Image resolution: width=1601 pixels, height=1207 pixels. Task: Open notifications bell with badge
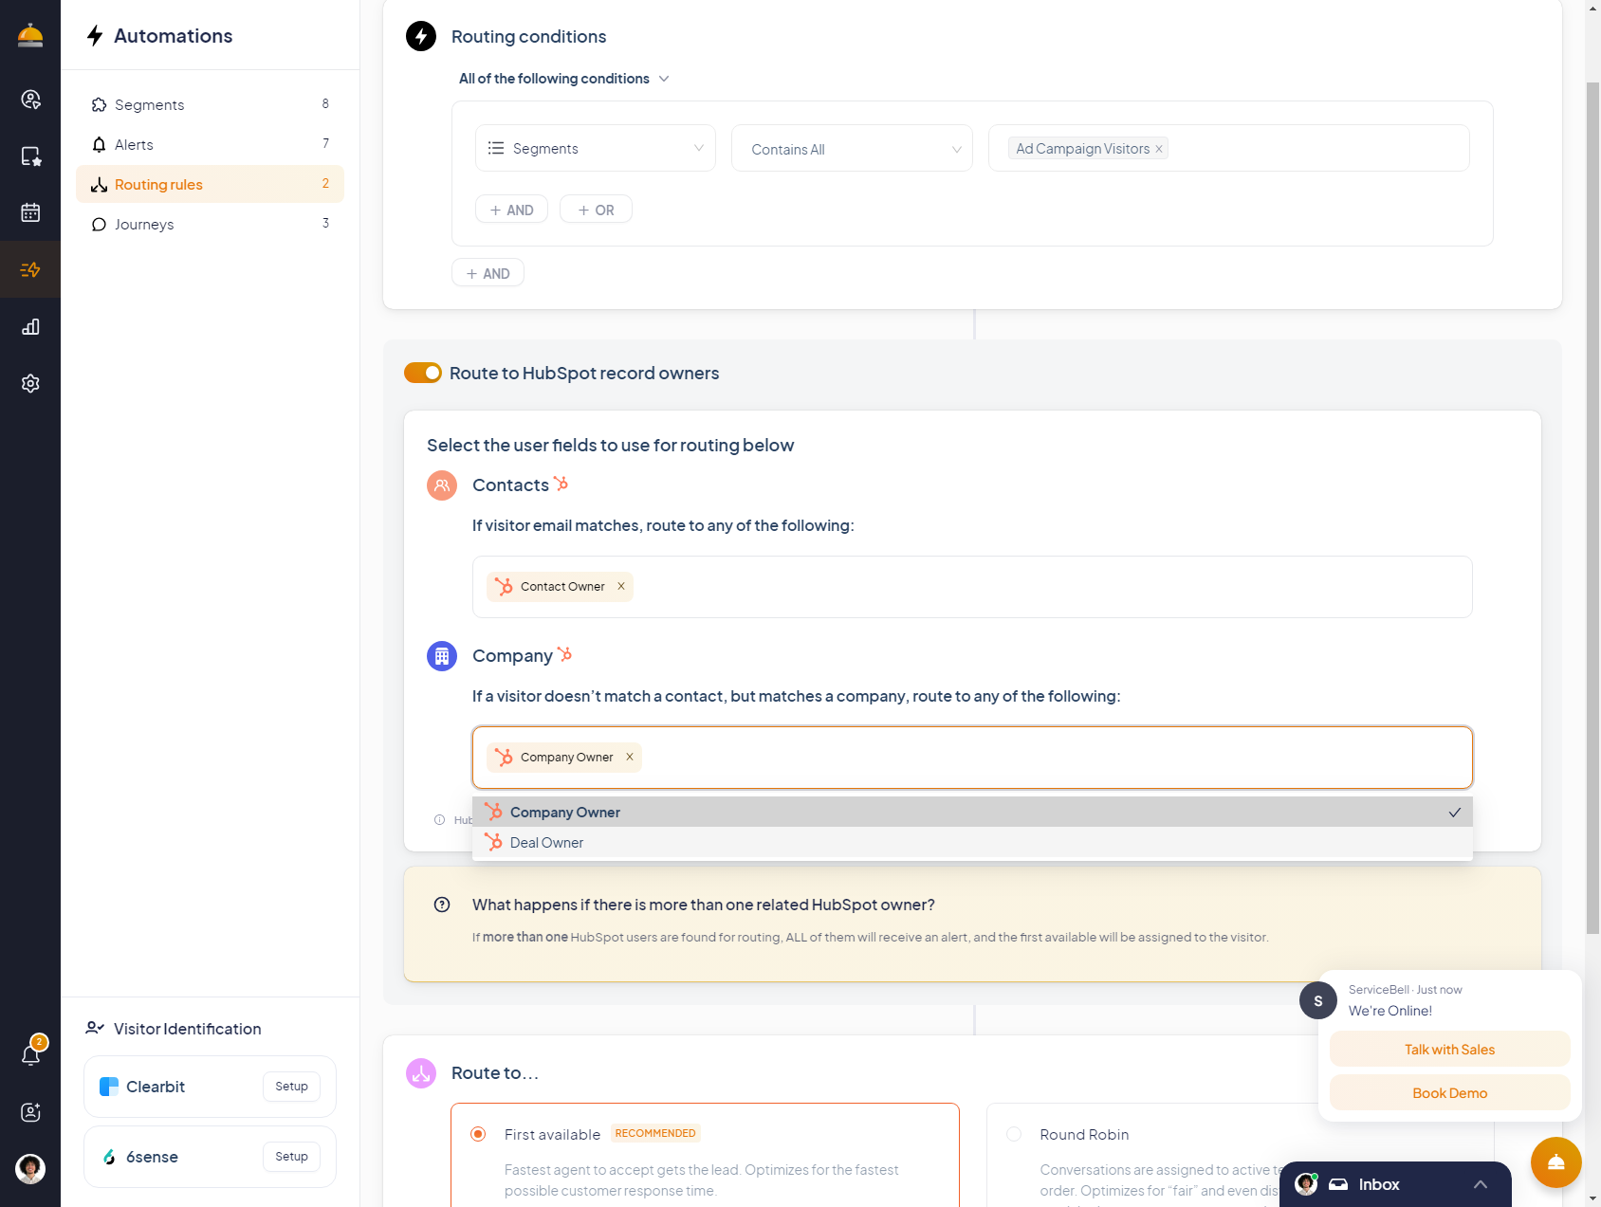(31, 1053)
